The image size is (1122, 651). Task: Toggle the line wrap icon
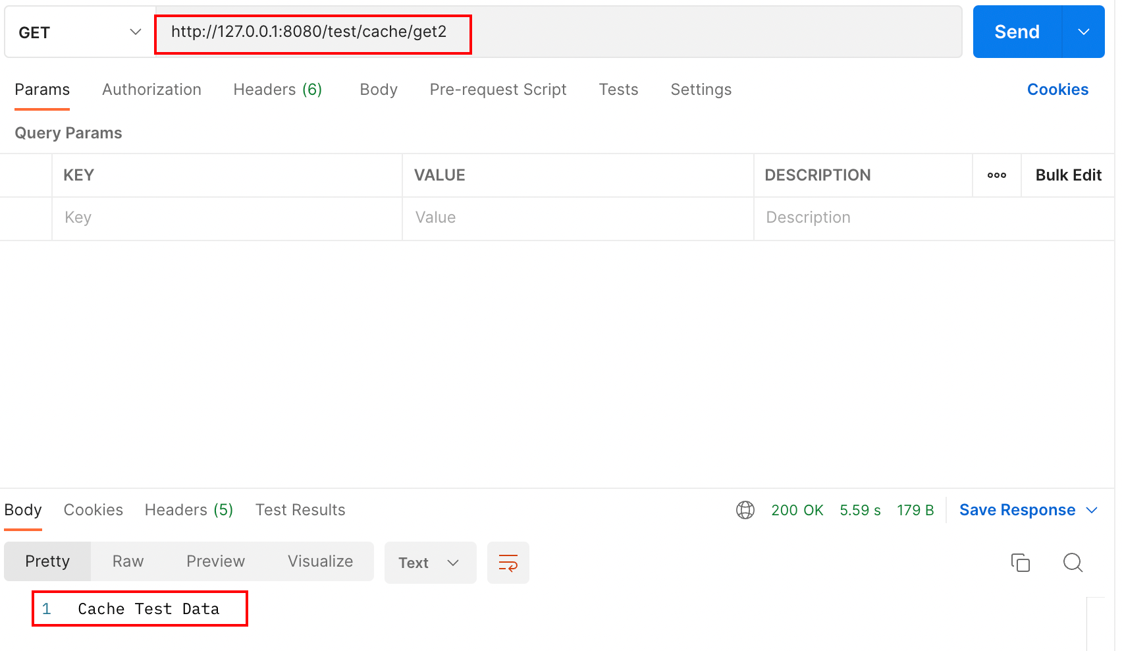tap(508, 563)
